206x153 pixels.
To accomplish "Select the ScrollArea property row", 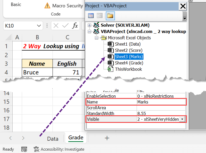I will click(136, 108).
